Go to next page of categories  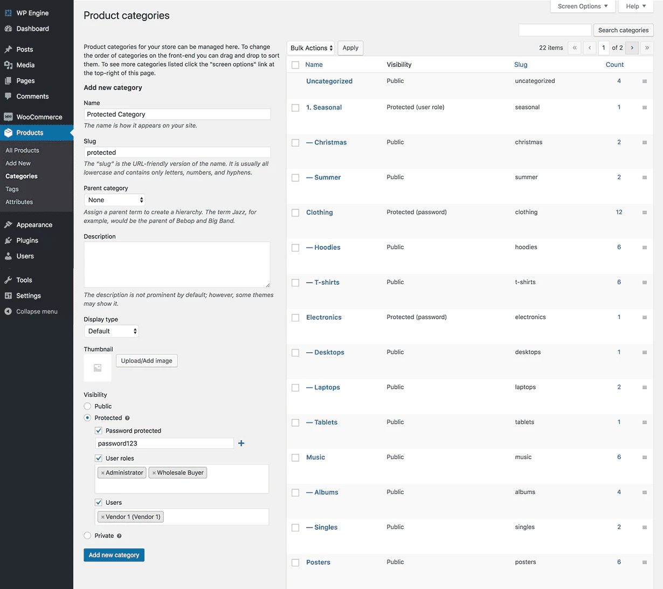632,48
